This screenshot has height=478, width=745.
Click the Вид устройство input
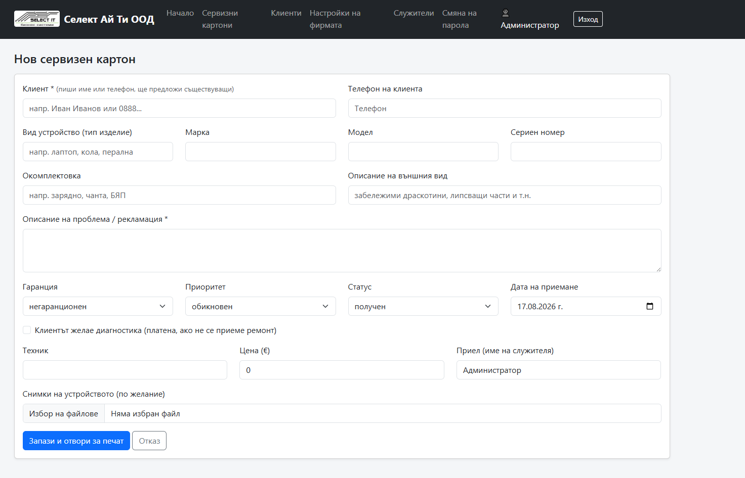[98, 152]
